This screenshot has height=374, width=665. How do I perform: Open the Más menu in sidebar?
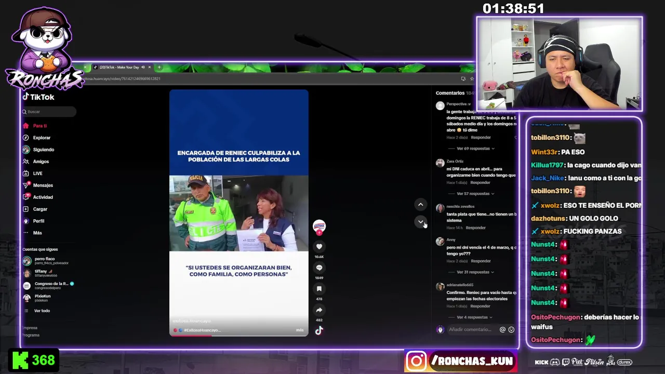pyautogui.click(x=37, y=233)
